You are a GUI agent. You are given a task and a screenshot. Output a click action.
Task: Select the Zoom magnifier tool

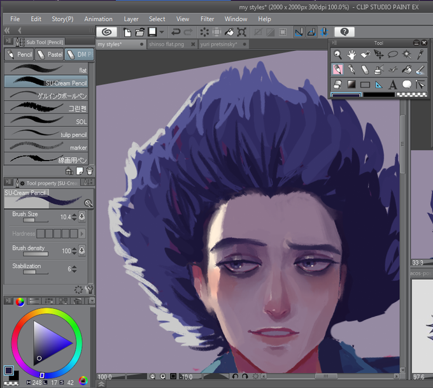click(x=337, y=55)
